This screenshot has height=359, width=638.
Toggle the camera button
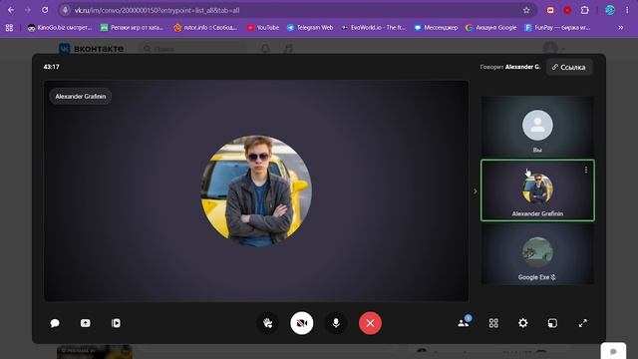pyautogui.click(x=302, y=323)
